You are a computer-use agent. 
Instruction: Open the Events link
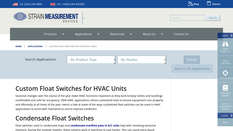[x=216, y=4]
